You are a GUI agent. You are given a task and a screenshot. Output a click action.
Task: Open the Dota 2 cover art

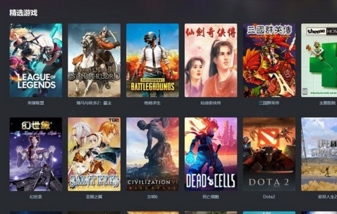coord(269,154)
